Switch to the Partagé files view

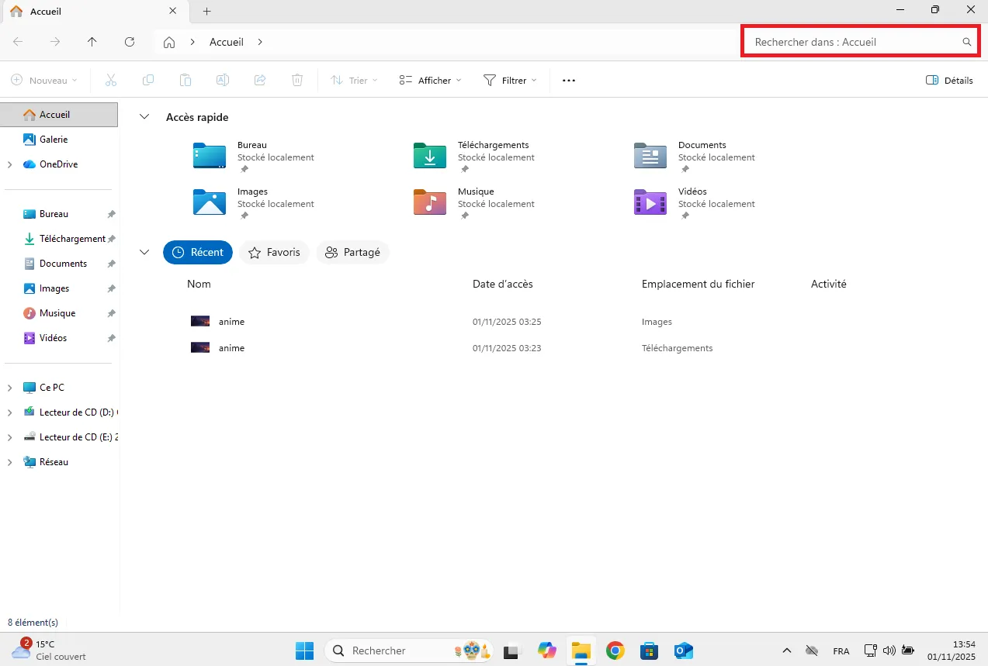tap(352, 252)
